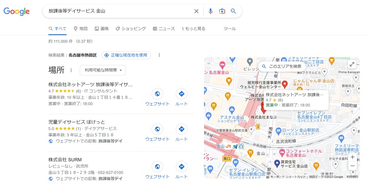Screen dimensions: 369x191
Task: Expand the 利用可能な時間帯 dropdown
Action: click(103, 70)
